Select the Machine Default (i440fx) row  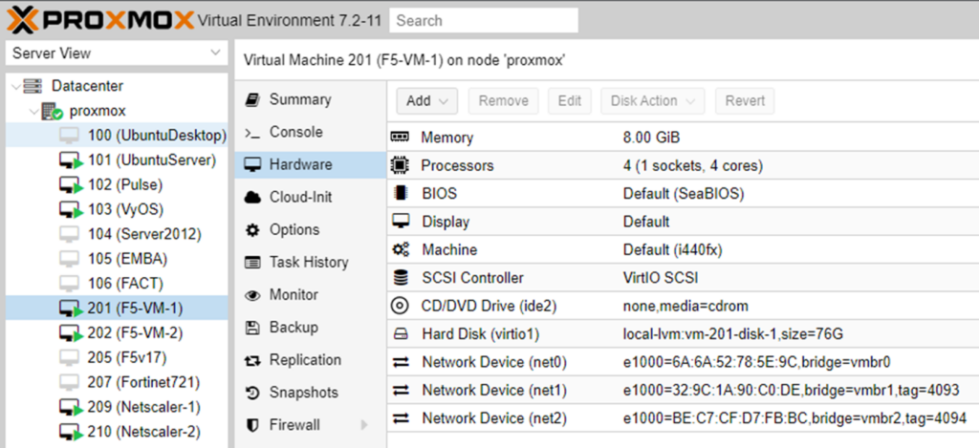(683, 249)
